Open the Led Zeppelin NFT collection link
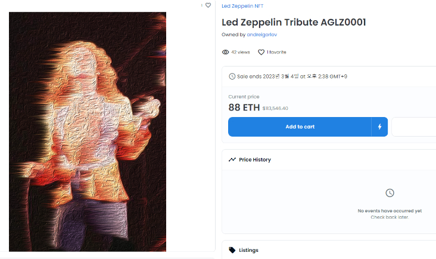The height and width of the screenshot is (259, 436). [242, 6]
